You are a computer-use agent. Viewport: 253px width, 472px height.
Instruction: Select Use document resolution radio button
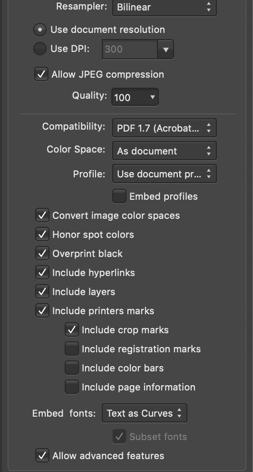(x=40, y=30)
